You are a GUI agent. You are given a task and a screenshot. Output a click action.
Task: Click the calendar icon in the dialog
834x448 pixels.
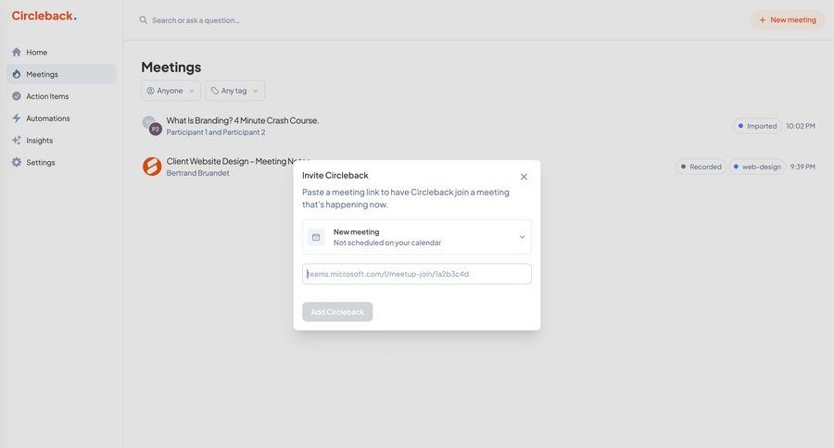pyautogui.click(x=316, y=237)
